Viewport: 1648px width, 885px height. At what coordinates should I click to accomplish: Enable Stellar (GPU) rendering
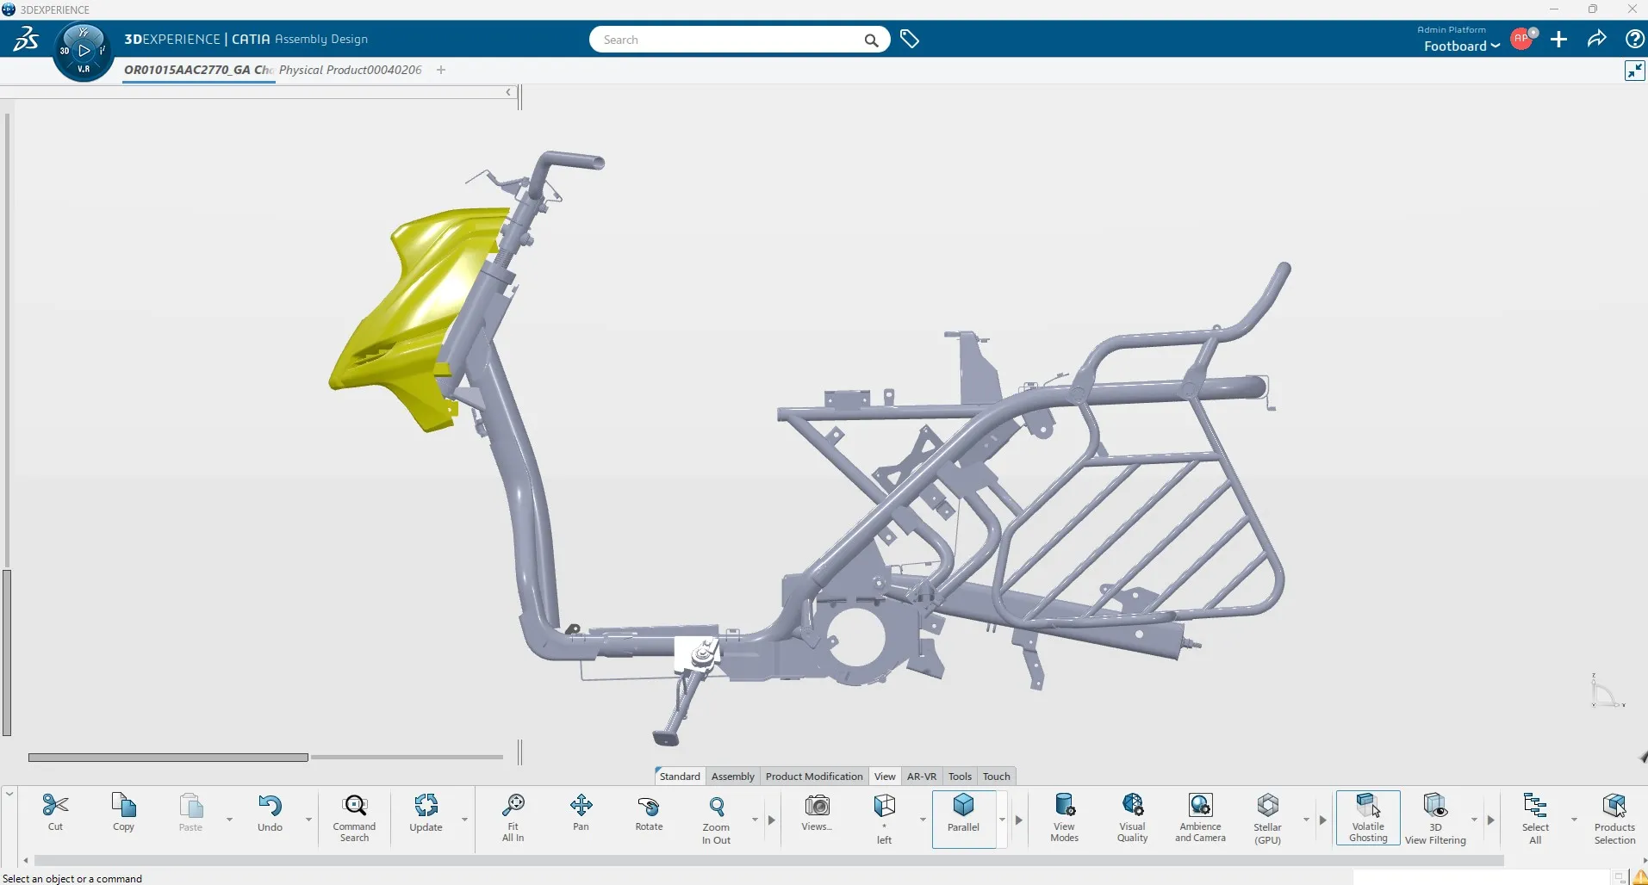coord(1267,816)
